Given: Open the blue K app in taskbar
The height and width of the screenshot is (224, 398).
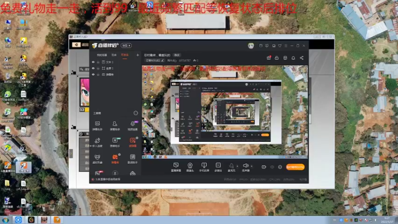Looking at the screenshot, I should tap(18, 220).
